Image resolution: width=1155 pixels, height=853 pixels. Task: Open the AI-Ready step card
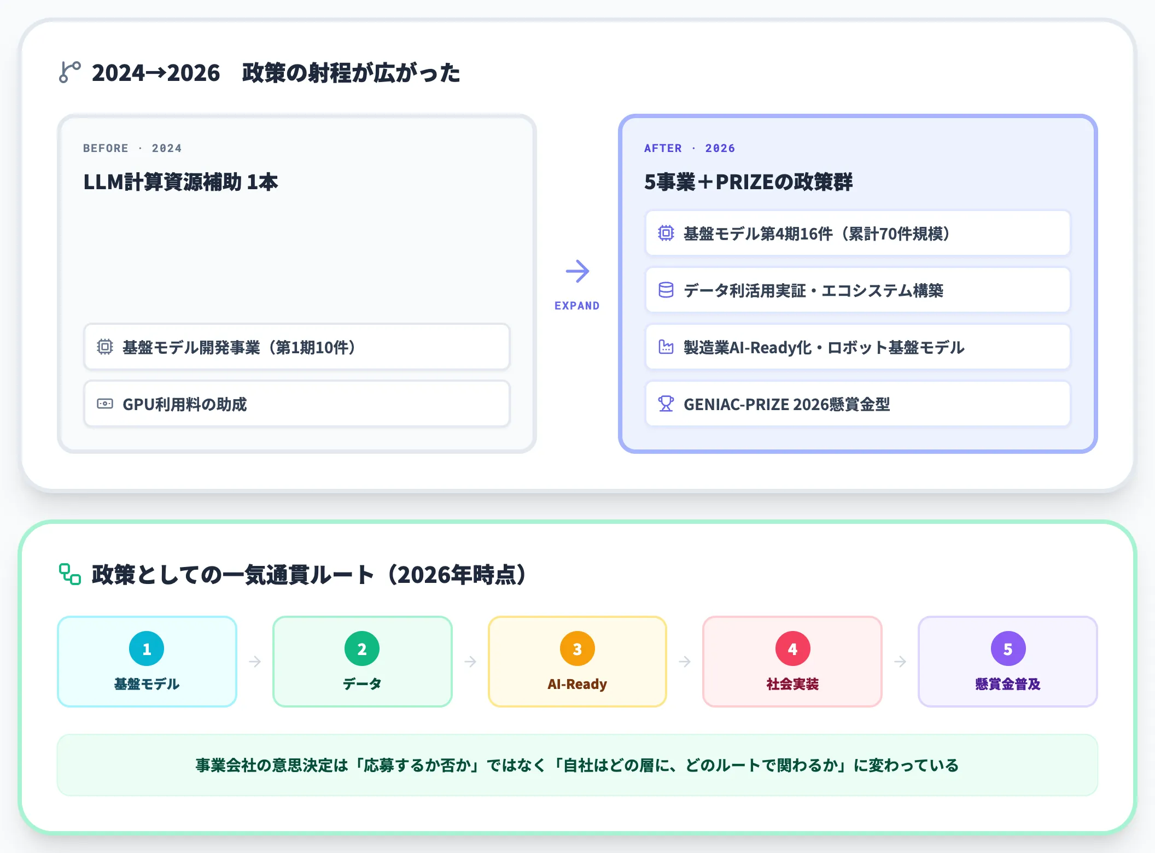point(577,662)
